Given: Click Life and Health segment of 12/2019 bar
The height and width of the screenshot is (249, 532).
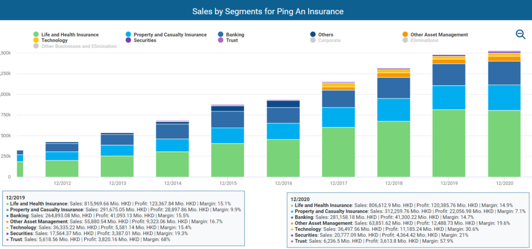Looking at the screenshot, I should coord(449,143).
